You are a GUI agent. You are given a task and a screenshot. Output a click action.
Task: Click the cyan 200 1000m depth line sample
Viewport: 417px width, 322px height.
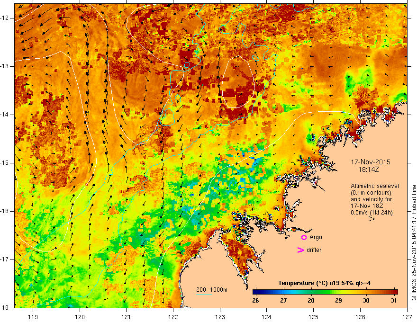(x=204, y=295)
